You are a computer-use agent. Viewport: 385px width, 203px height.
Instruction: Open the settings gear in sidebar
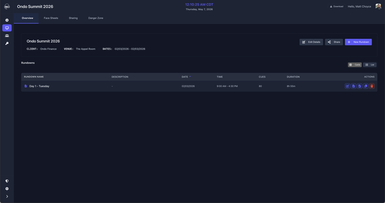(x=7, y=189)
